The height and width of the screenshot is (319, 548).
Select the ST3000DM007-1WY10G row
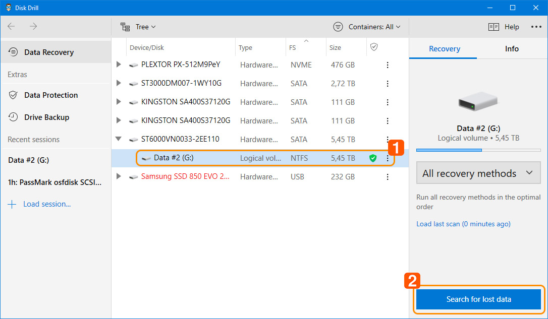[260, 84]
